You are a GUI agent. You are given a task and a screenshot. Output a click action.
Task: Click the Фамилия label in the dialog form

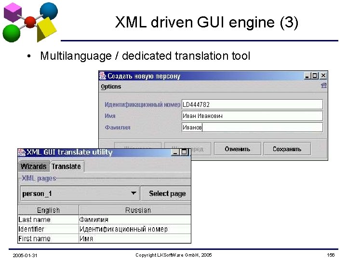coord(118,127)
